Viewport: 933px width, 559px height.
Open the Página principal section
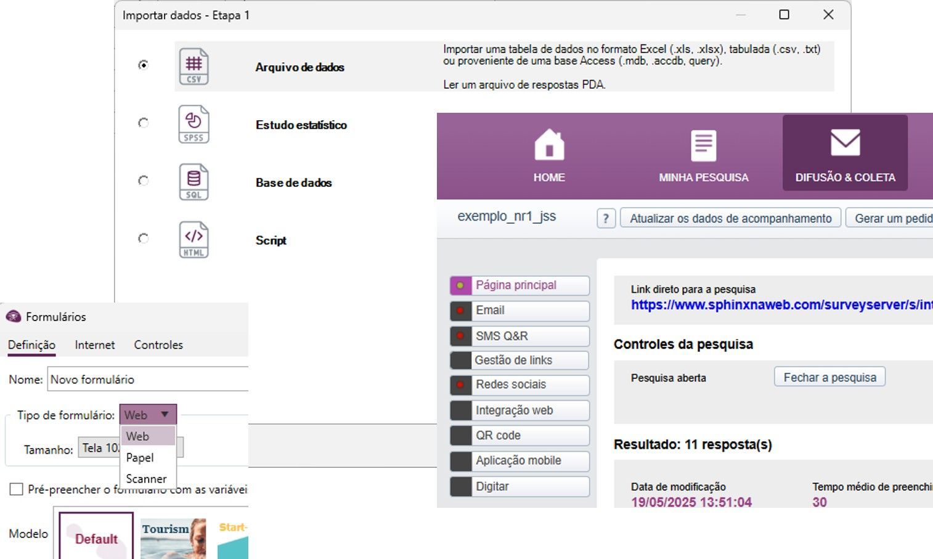pos(520,285)
